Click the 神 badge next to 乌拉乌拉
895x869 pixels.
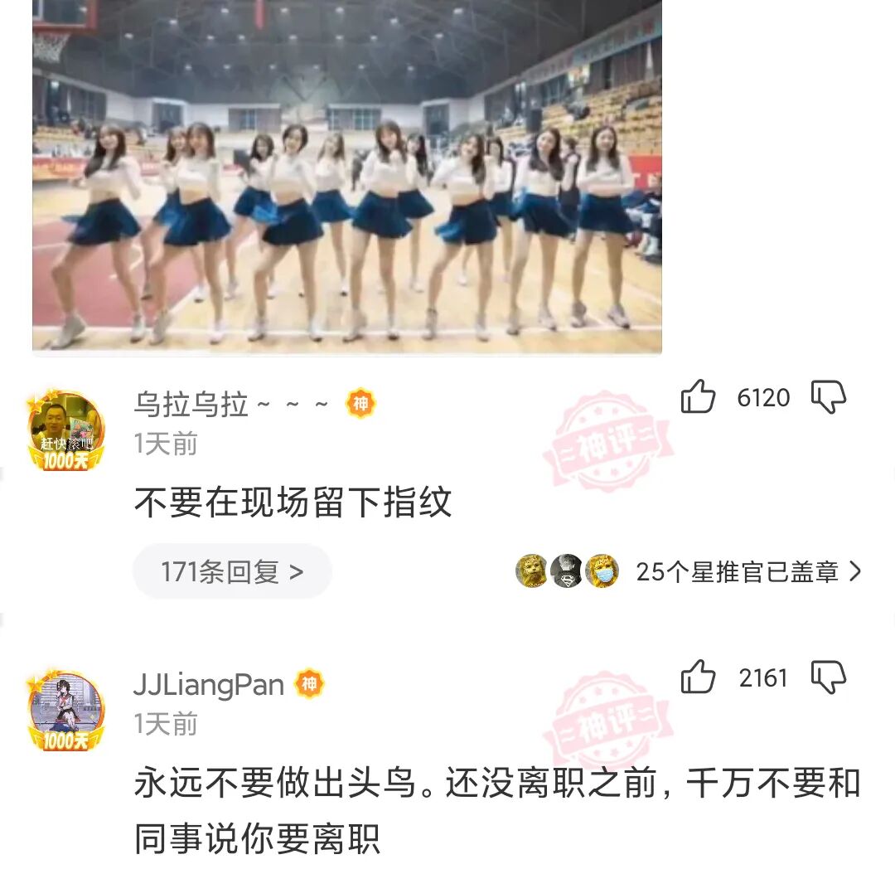[x=360, y=404]
